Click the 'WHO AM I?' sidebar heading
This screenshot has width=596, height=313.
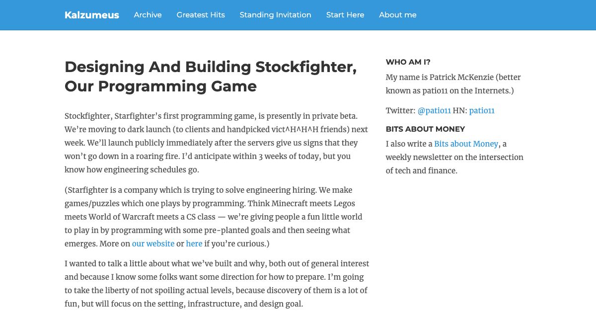[x=408, y=62]
